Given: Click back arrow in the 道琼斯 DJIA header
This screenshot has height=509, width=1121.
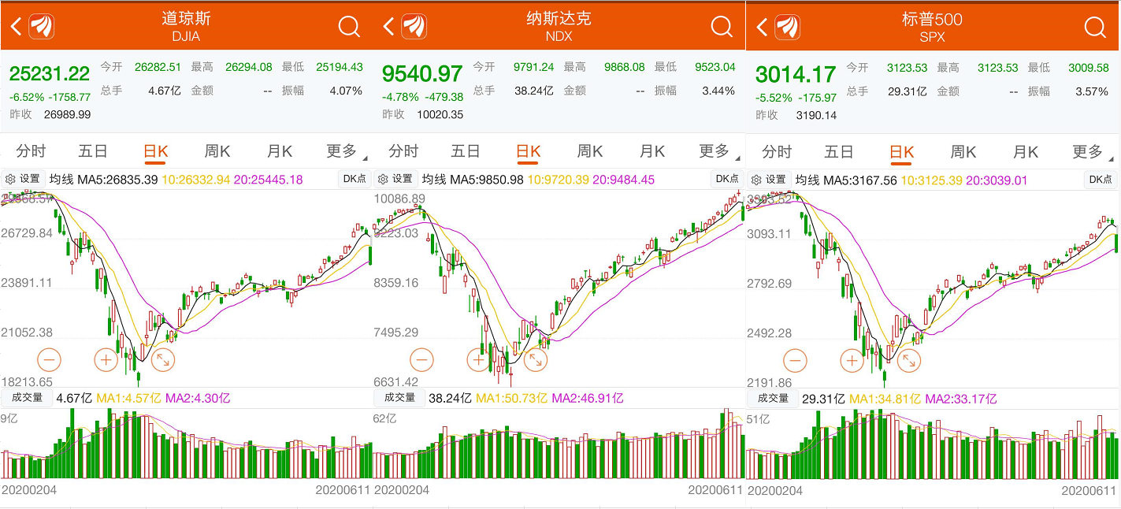Looking at the screenshot, I should pos(16,27).
